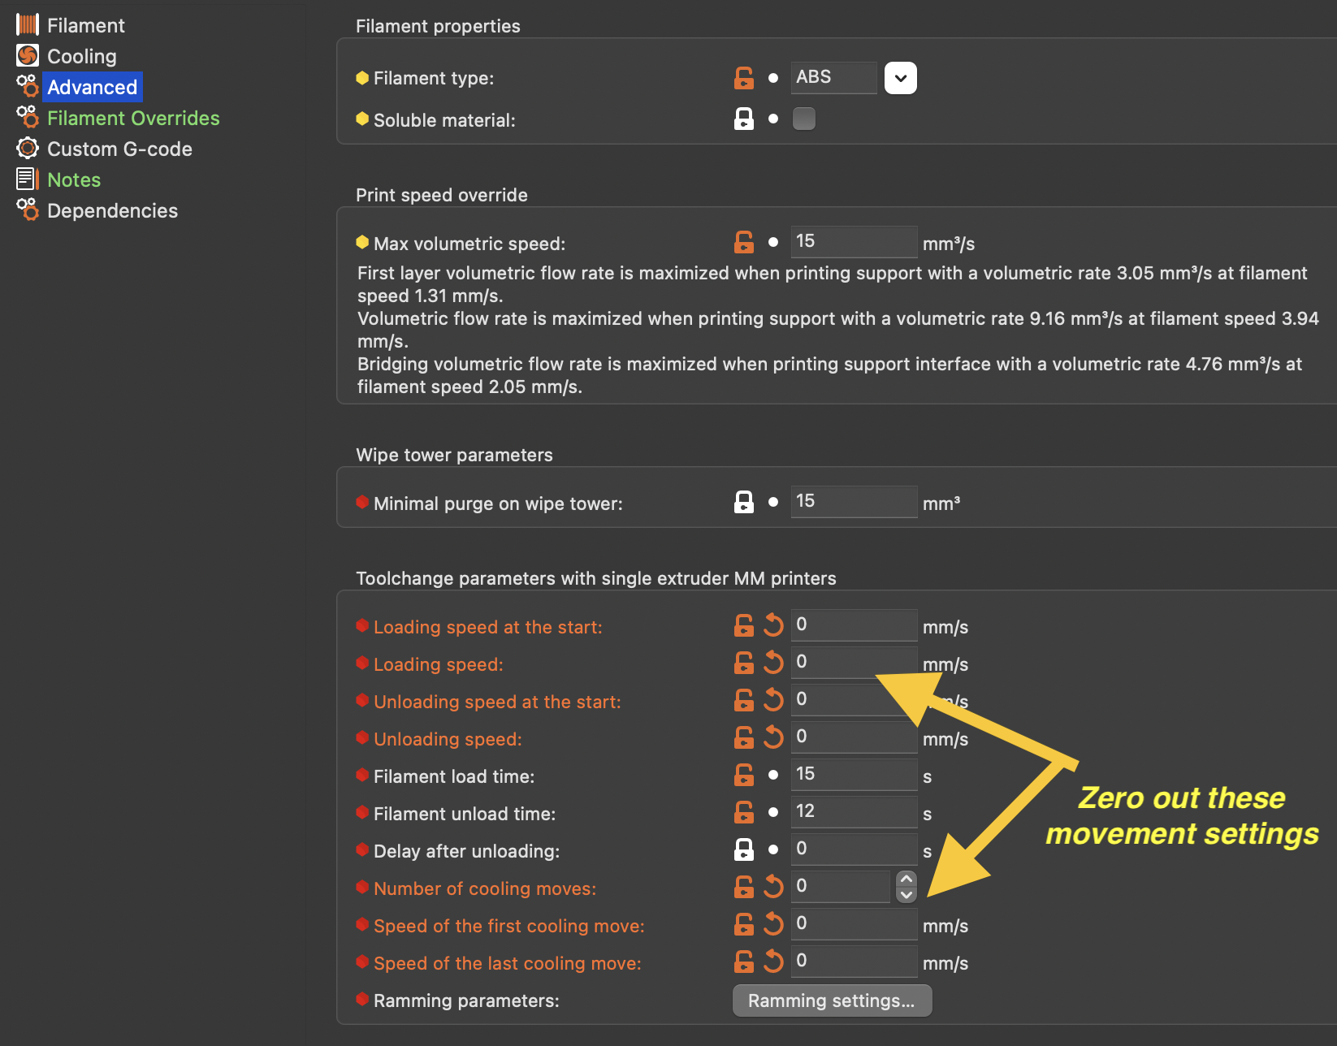
Task: Reset Speed of the first cooling move
Action: coord(773,924)
